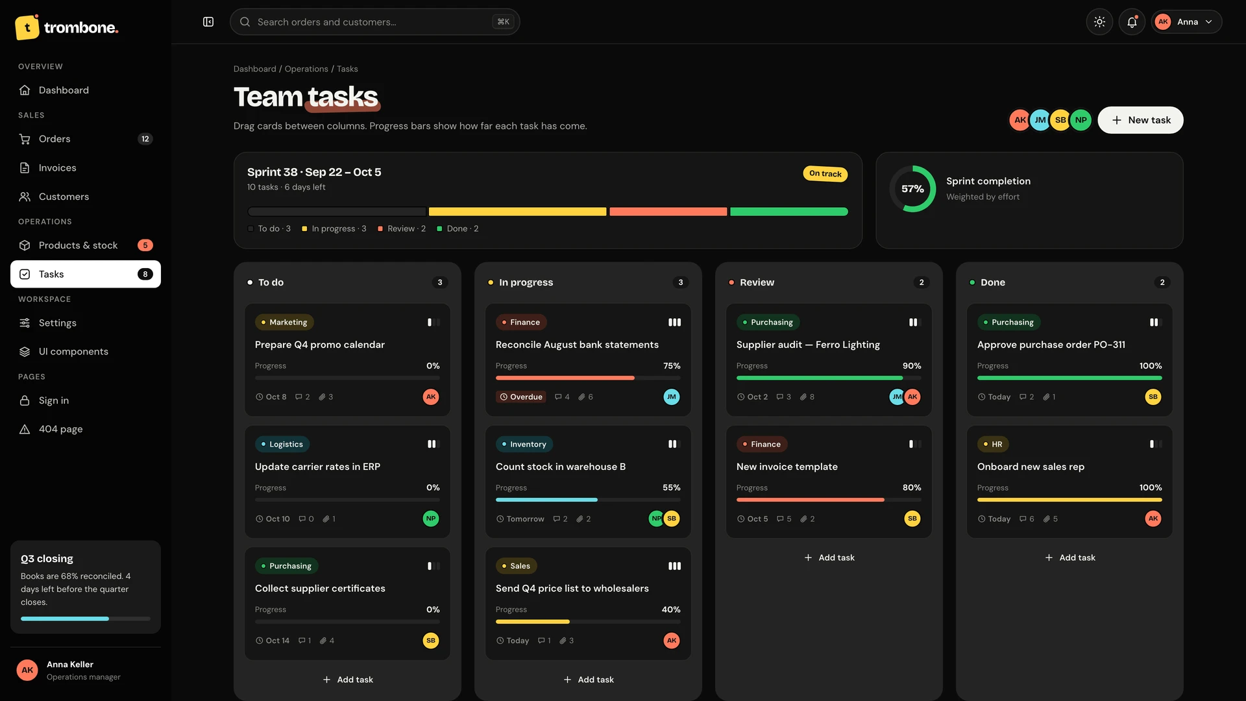Select the Tasks sidebar item
1246x701 pixels.
click(x=86, y=274)
